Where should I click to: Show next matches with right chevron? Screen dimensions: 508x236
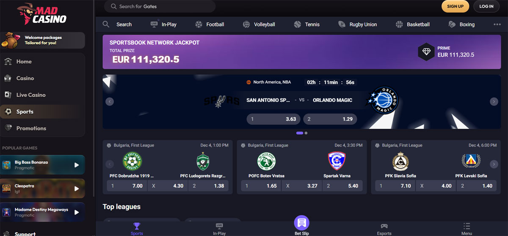[x=494, y=164]
